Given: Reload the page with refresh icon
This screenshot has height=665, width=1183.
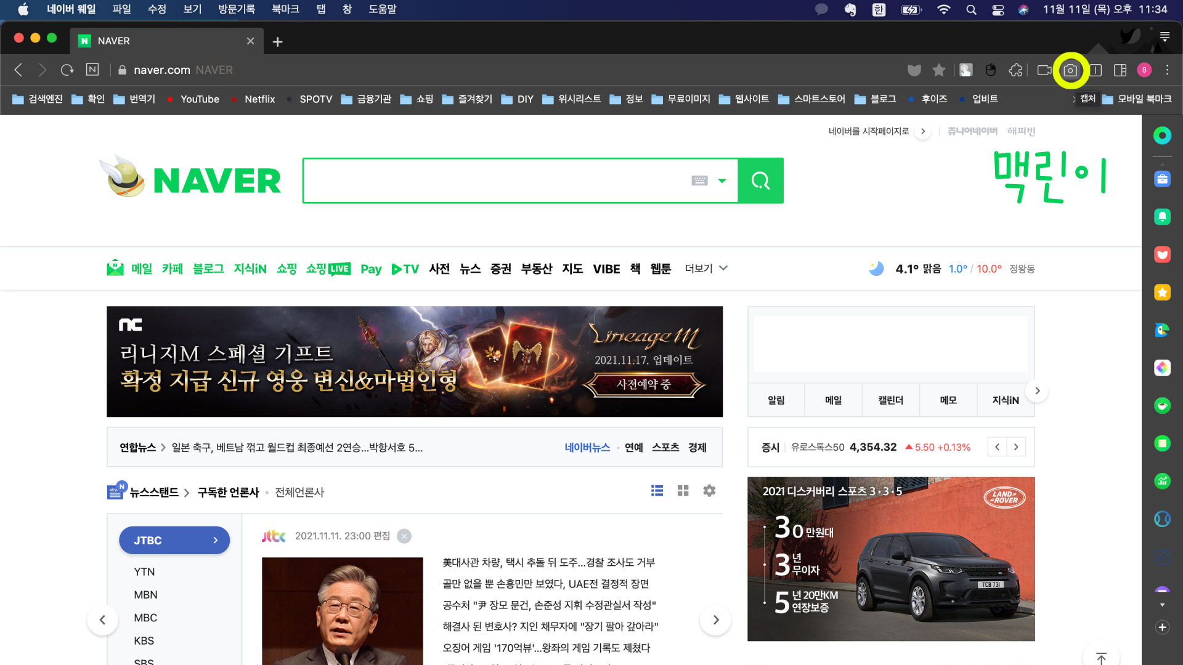Looking at the screenshot, I should point(67,70).
